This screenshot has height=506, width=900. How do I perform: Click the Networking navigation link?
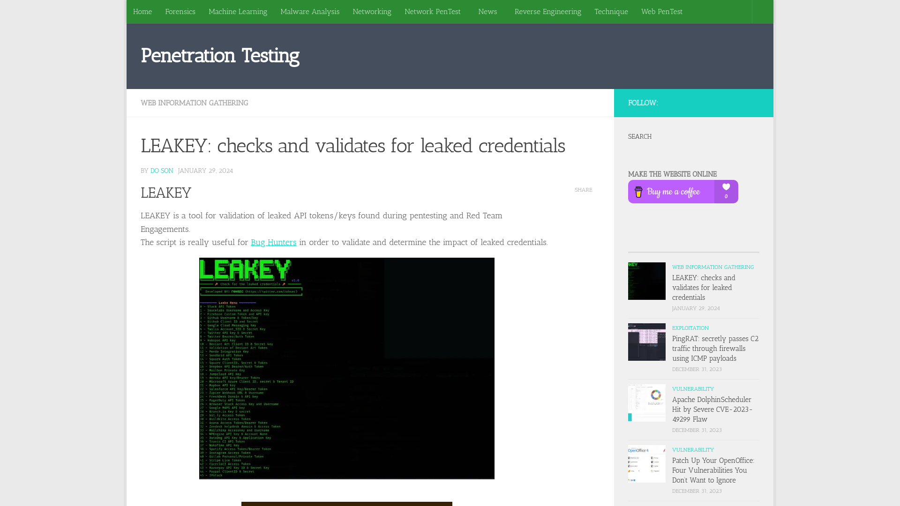[x=372, y=11]
